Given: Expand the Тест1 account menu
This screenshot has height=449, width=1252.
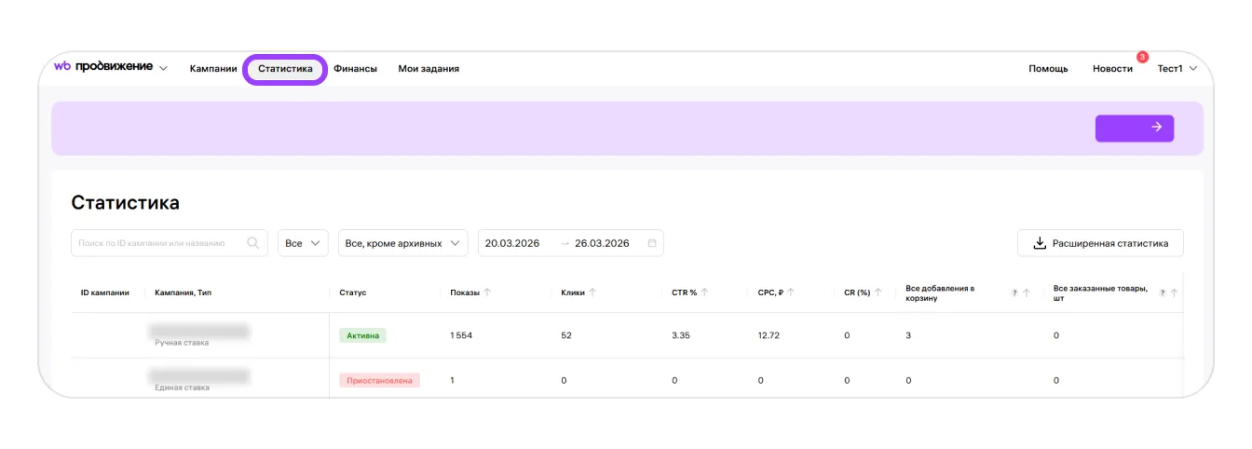Looking at the screenshot, I should pyautogui.click(x=1177, y=69).
